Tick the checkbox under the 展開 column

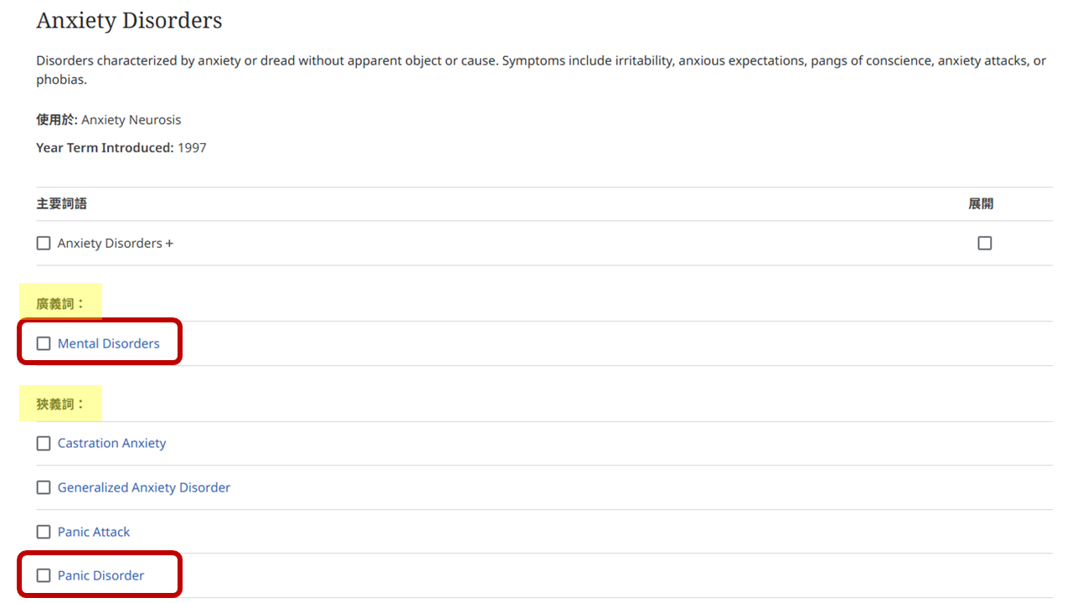(985, 244)
